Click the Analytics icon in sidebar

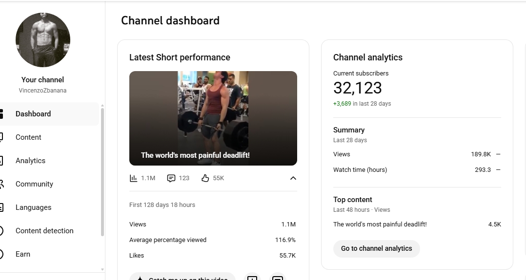(x=1, y=161)
